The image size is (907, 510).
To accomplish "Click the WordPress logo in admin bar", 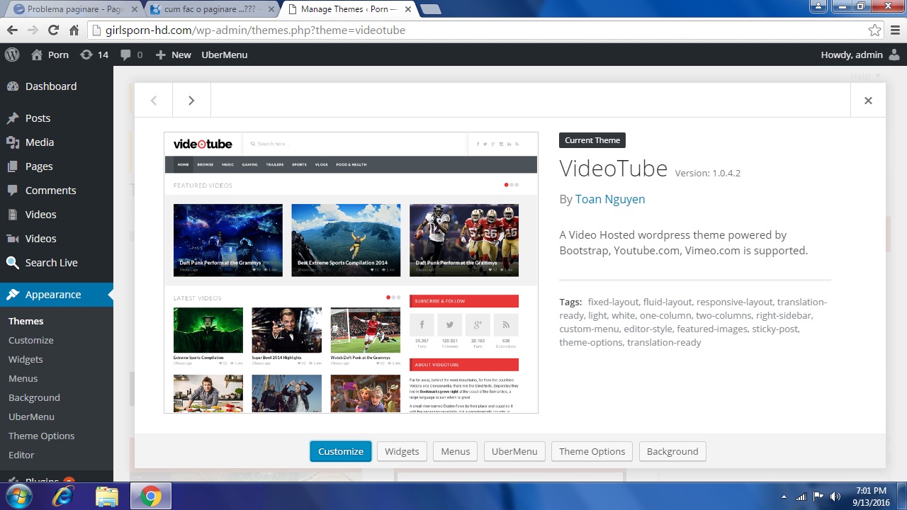I will [11, 55].
